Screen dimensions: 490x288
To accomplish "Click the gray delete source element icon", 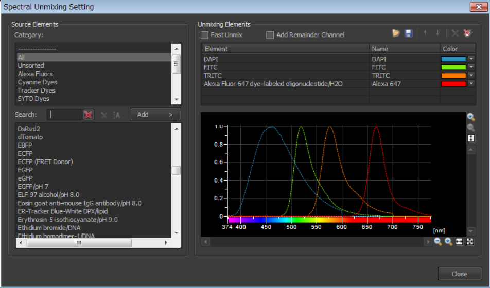I will [x=104, y=115].
